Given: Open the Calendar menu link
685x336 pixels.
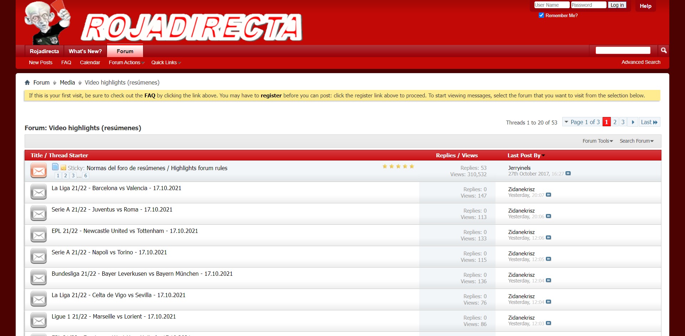Looking at the screenshot, I should point(90,62).
